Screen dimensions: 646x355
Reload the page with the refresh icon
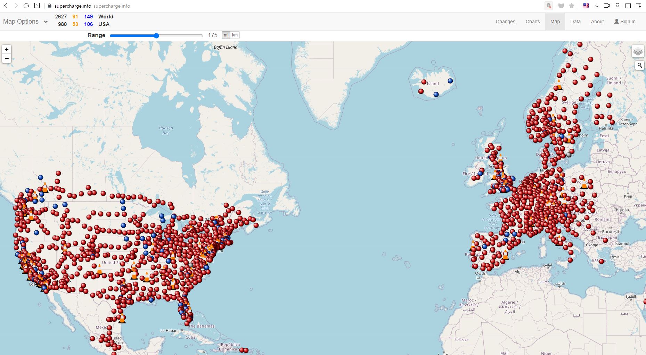pos(26,6)
